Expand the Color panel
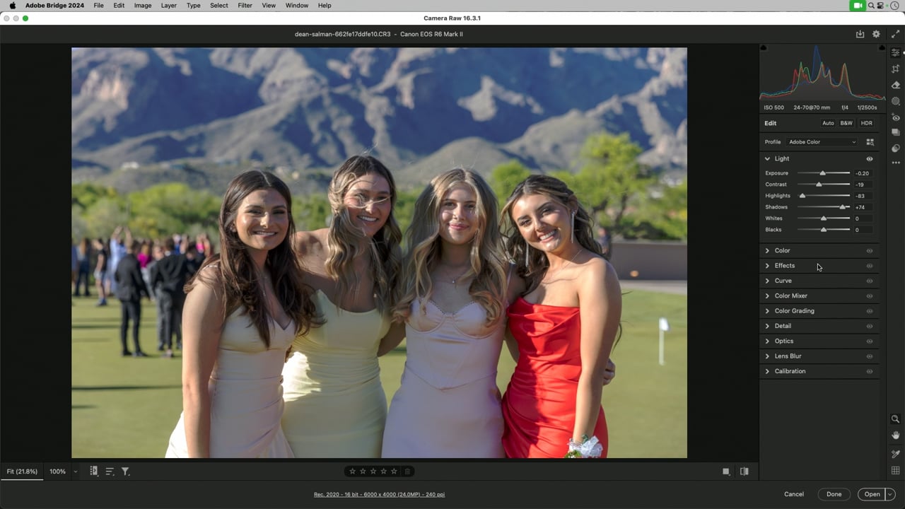Image resolution: width=905 pixels, height=509 pixels. click(767, 251)
